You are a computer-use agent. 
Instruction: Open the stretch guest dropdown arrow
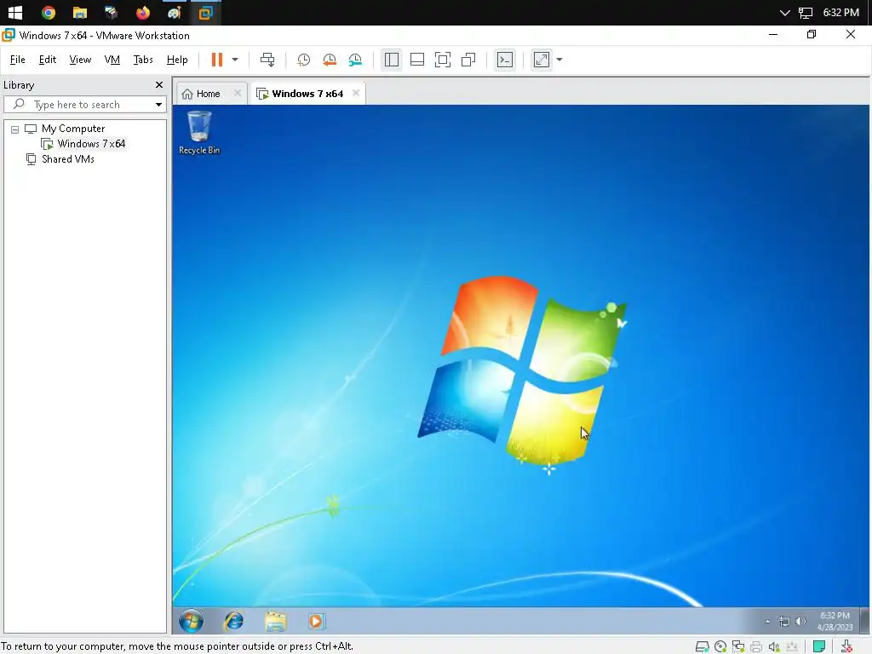point(559,60)
